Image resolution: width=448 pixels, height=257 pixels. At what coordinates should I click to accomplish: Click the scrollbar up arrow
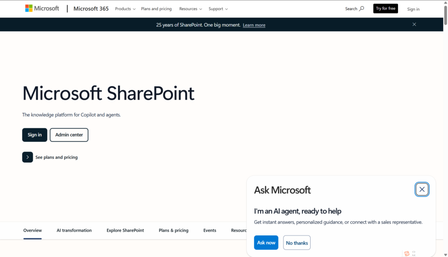point(445,3)
